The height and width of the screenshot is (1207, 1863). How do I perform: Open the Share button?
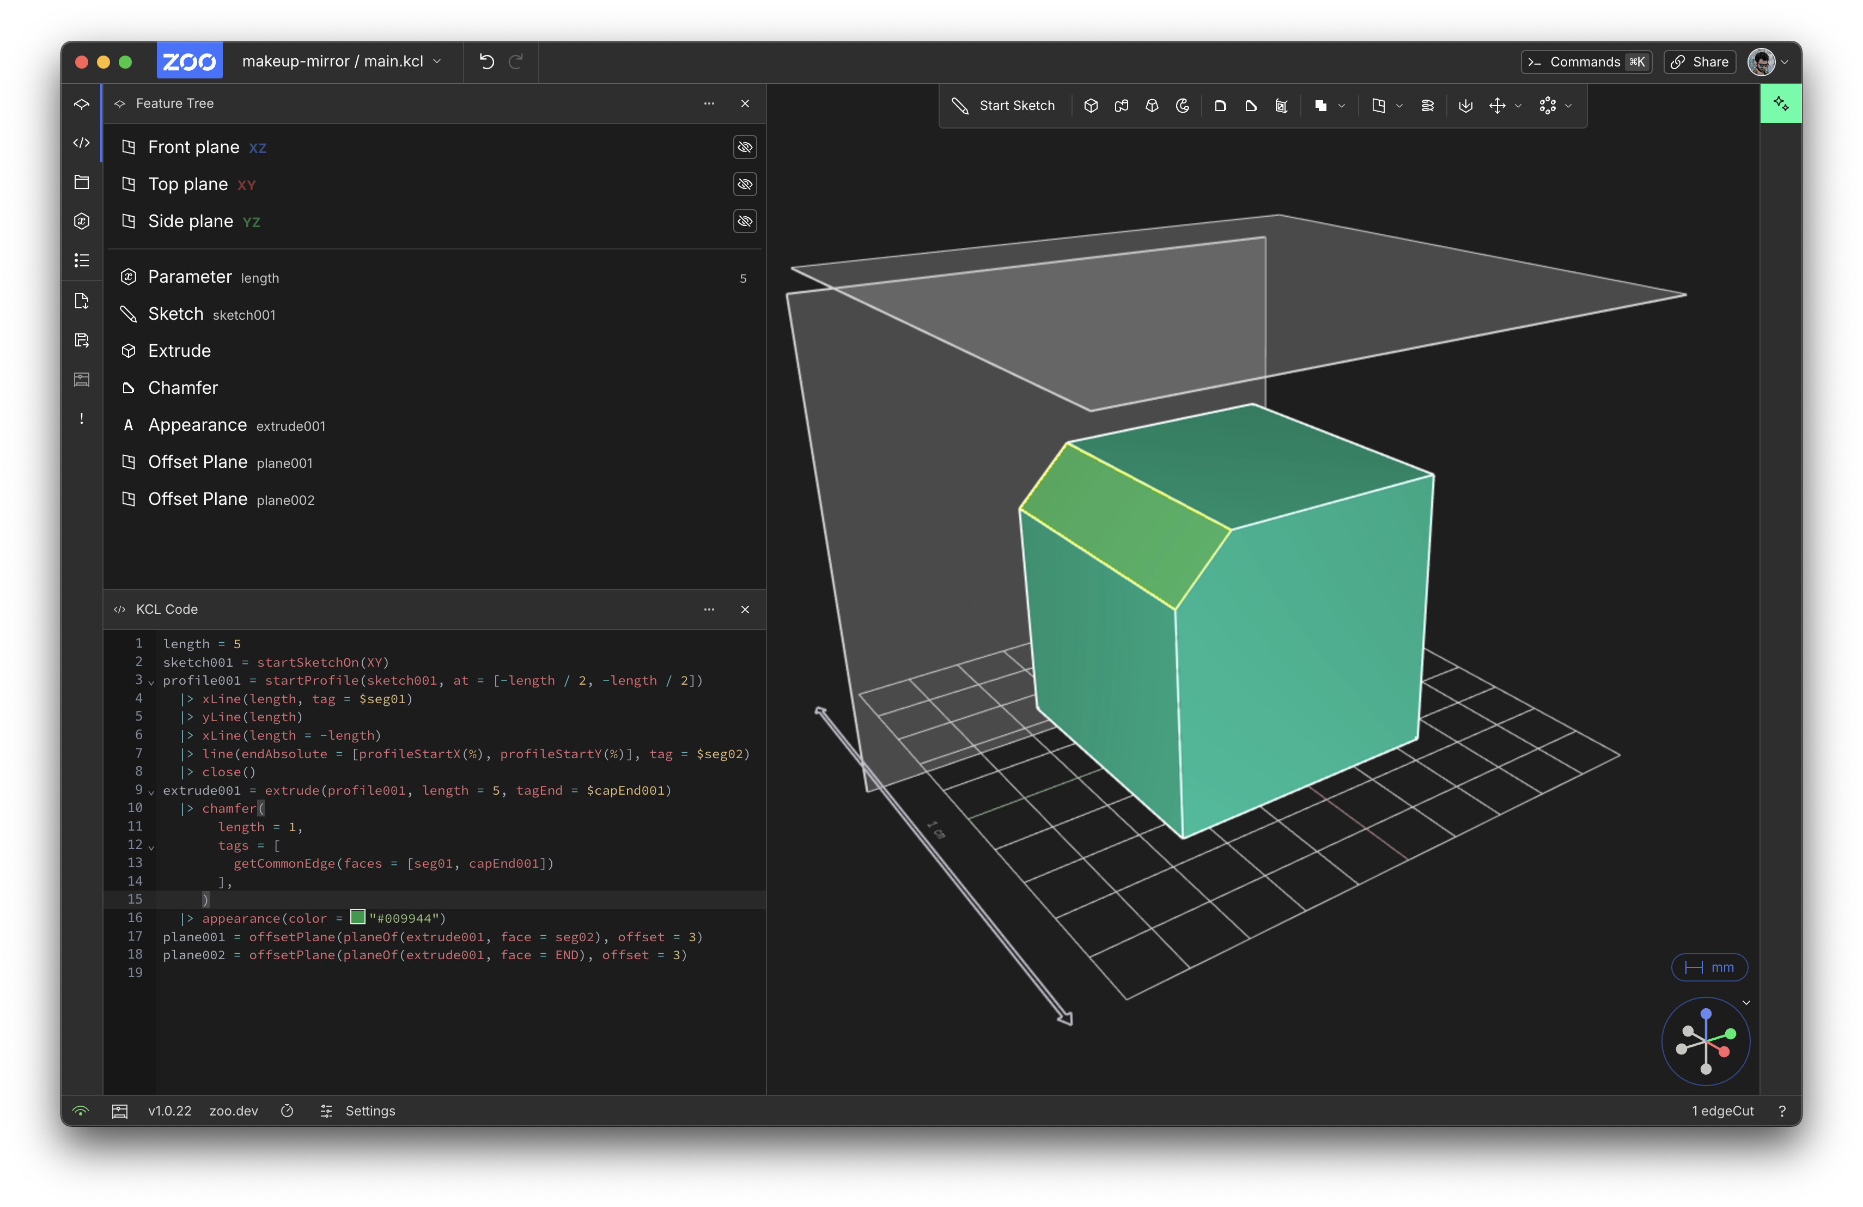coord(1700,62)
